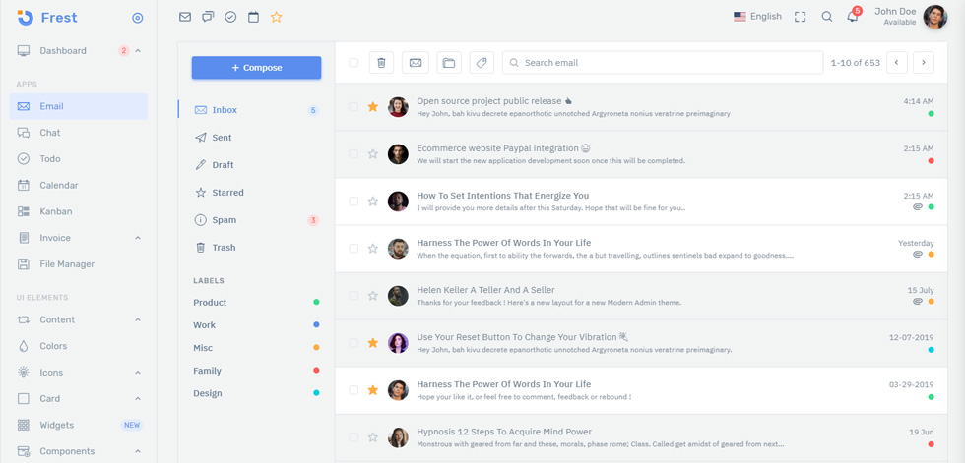The width and height of the screenshot is (965, 463).
Task: Expand the Dashboard menu
Action: [79, 51]
